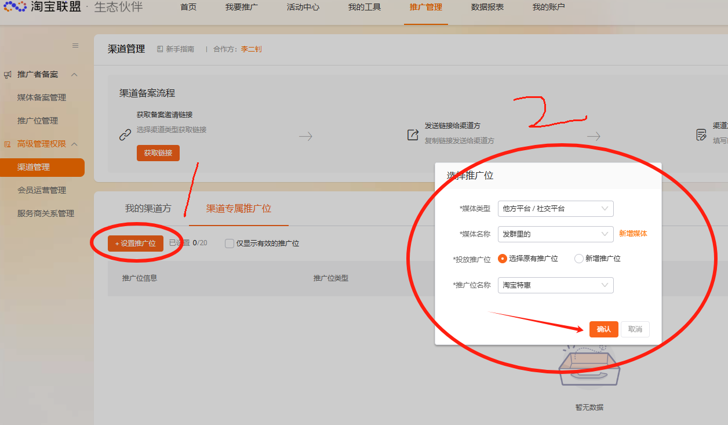Click the empty box illustration above 暂无数据

point(589,366)
